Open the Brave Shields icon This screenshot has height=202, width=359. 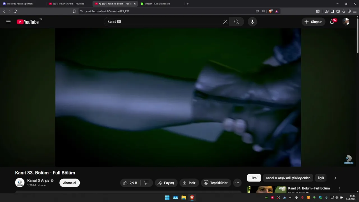[x=271, y=11]
